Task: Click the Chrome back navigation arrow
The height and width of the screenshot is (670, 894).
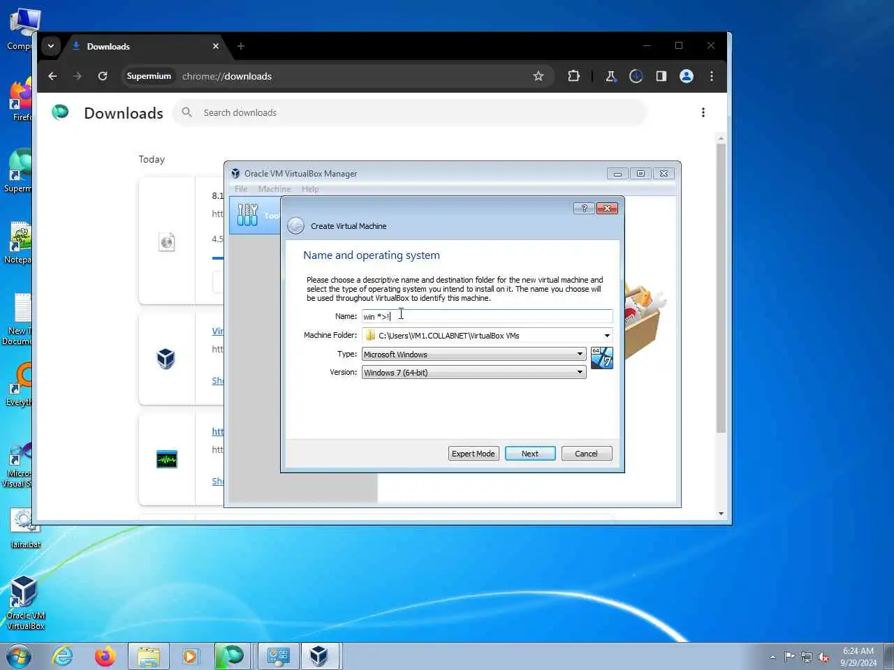Action: coord(52,76)
